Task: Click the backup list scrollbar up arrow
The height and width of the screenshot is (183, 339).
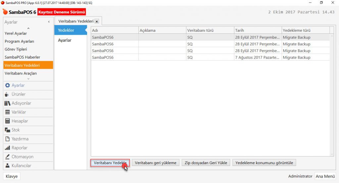Action: pos(332,36)
